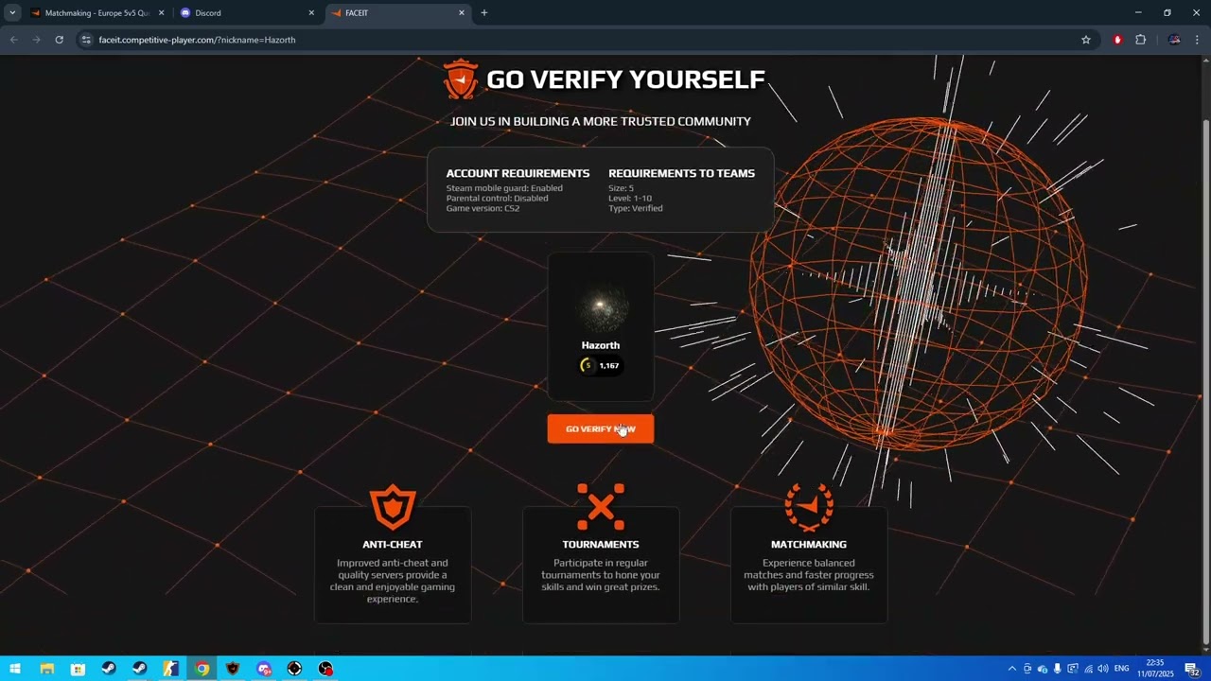Click the ACCOUNT REQUIREMENTS heading
The image size is (1211, 681).
pos(518,173)
